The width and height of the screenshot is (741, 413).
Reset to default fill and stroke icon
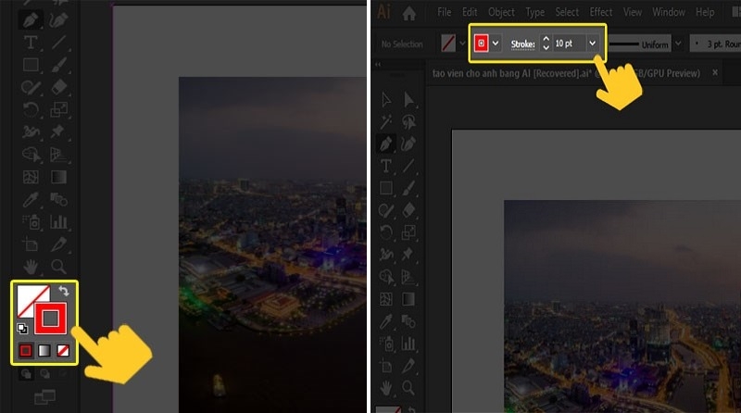pyautogui.click(x=21, y=328)
